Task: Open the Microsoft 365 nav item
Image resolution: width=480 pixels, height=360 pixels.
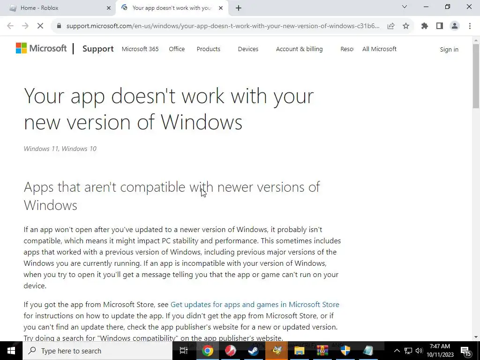Action: tap(140, 49)
